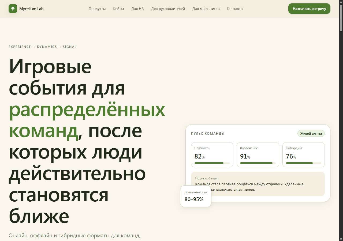Open Для маркетинга navigation link
Viewport: 343px width, 241px height.
(x=206, y=9)
